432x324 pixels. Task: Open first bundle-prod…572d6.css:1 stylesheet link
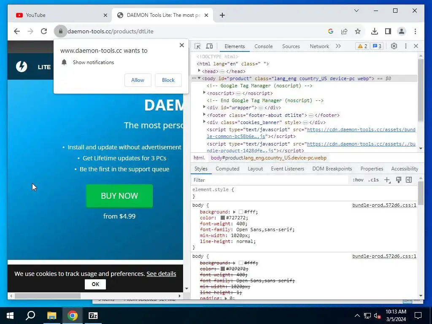point(384,205)
